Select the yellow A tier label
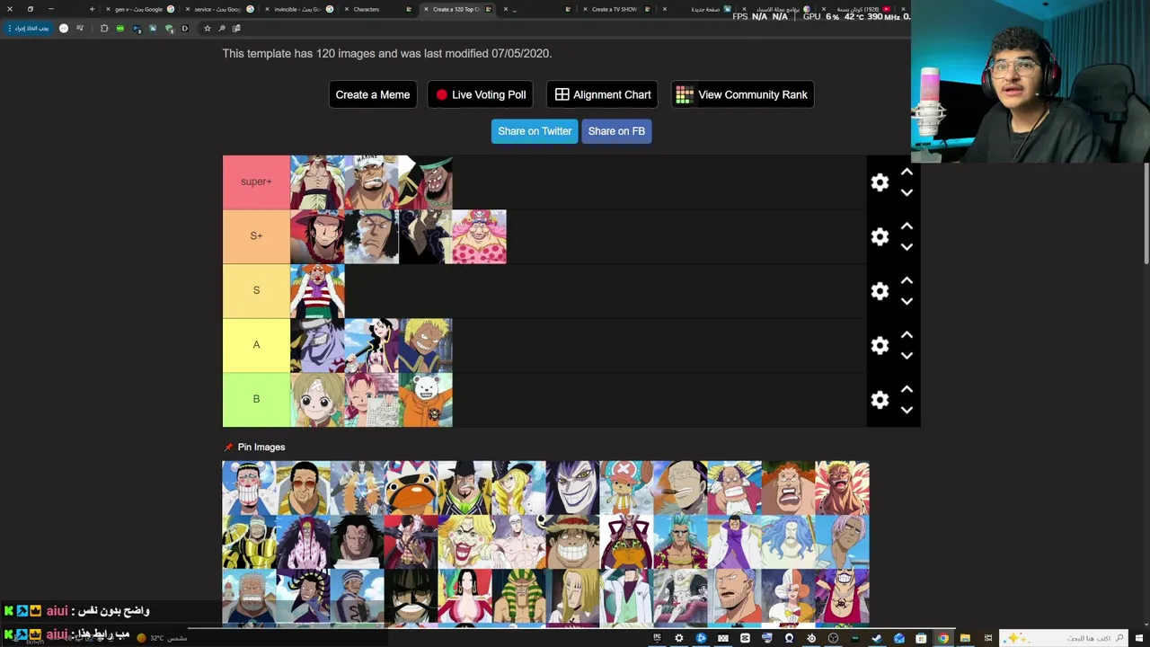This screenshot has width=1150, height=647. coord(256,345)
